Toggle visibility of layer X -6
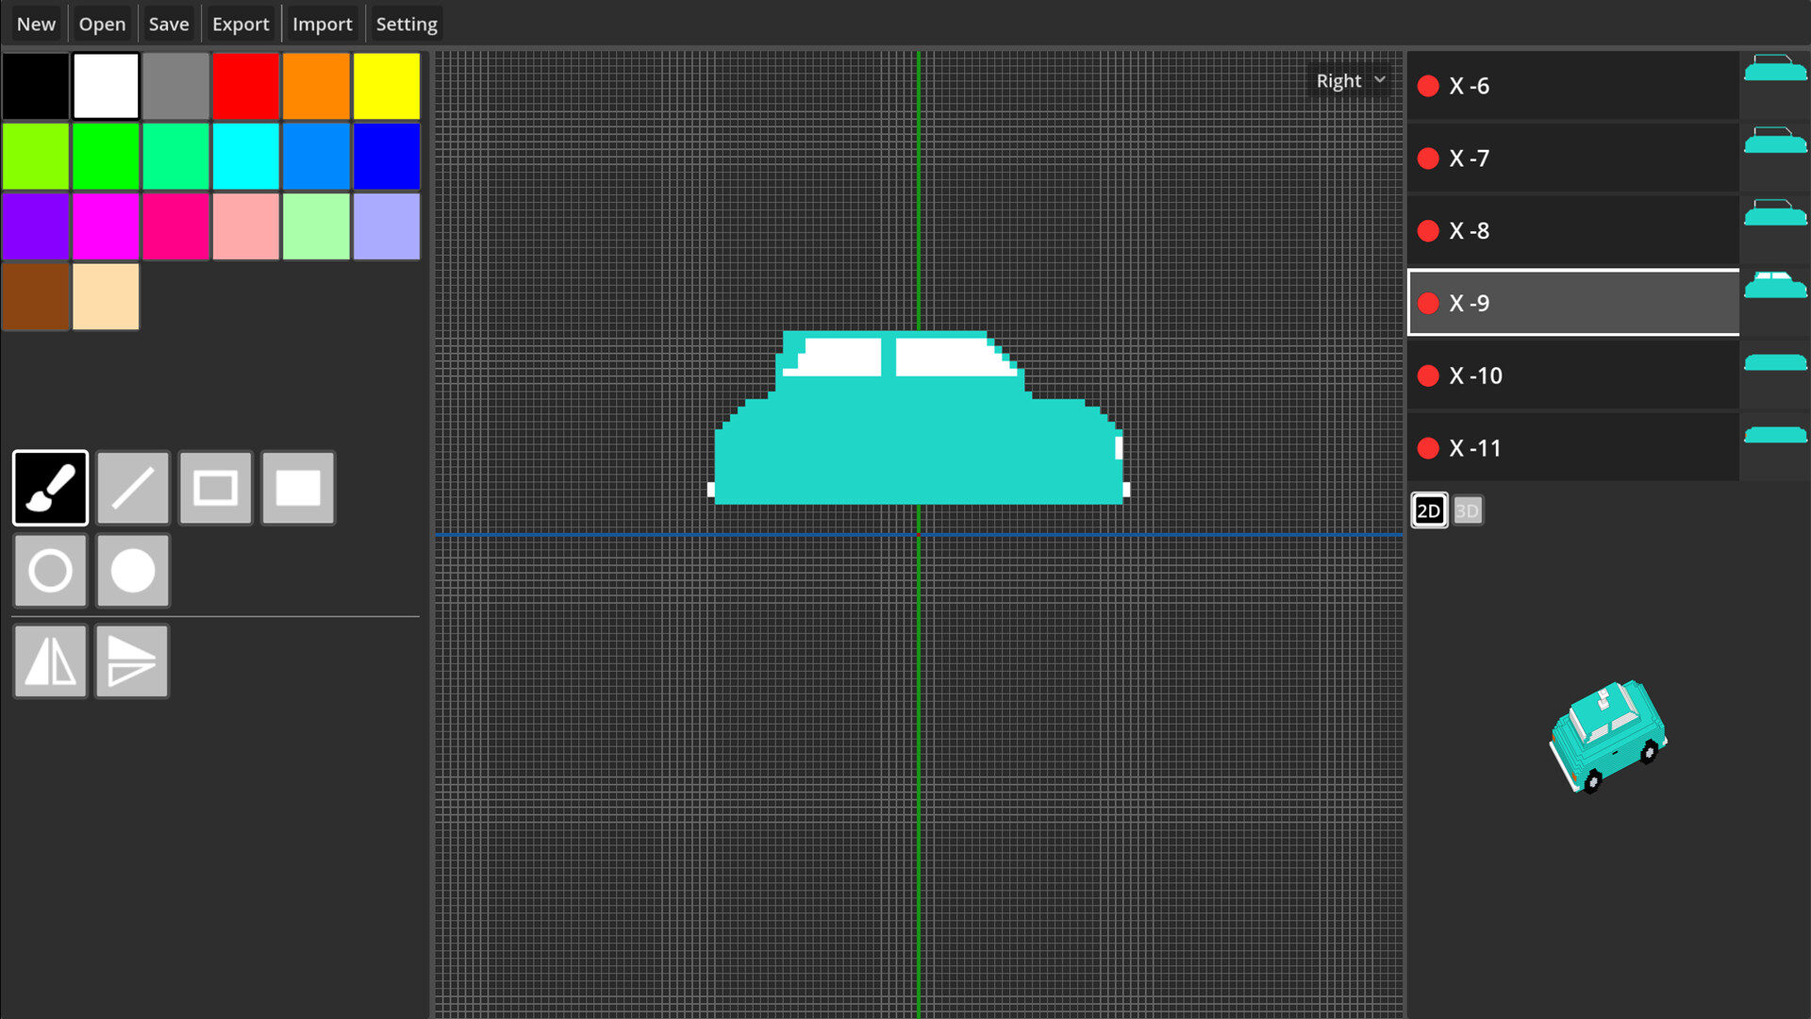 [1427, 85]
